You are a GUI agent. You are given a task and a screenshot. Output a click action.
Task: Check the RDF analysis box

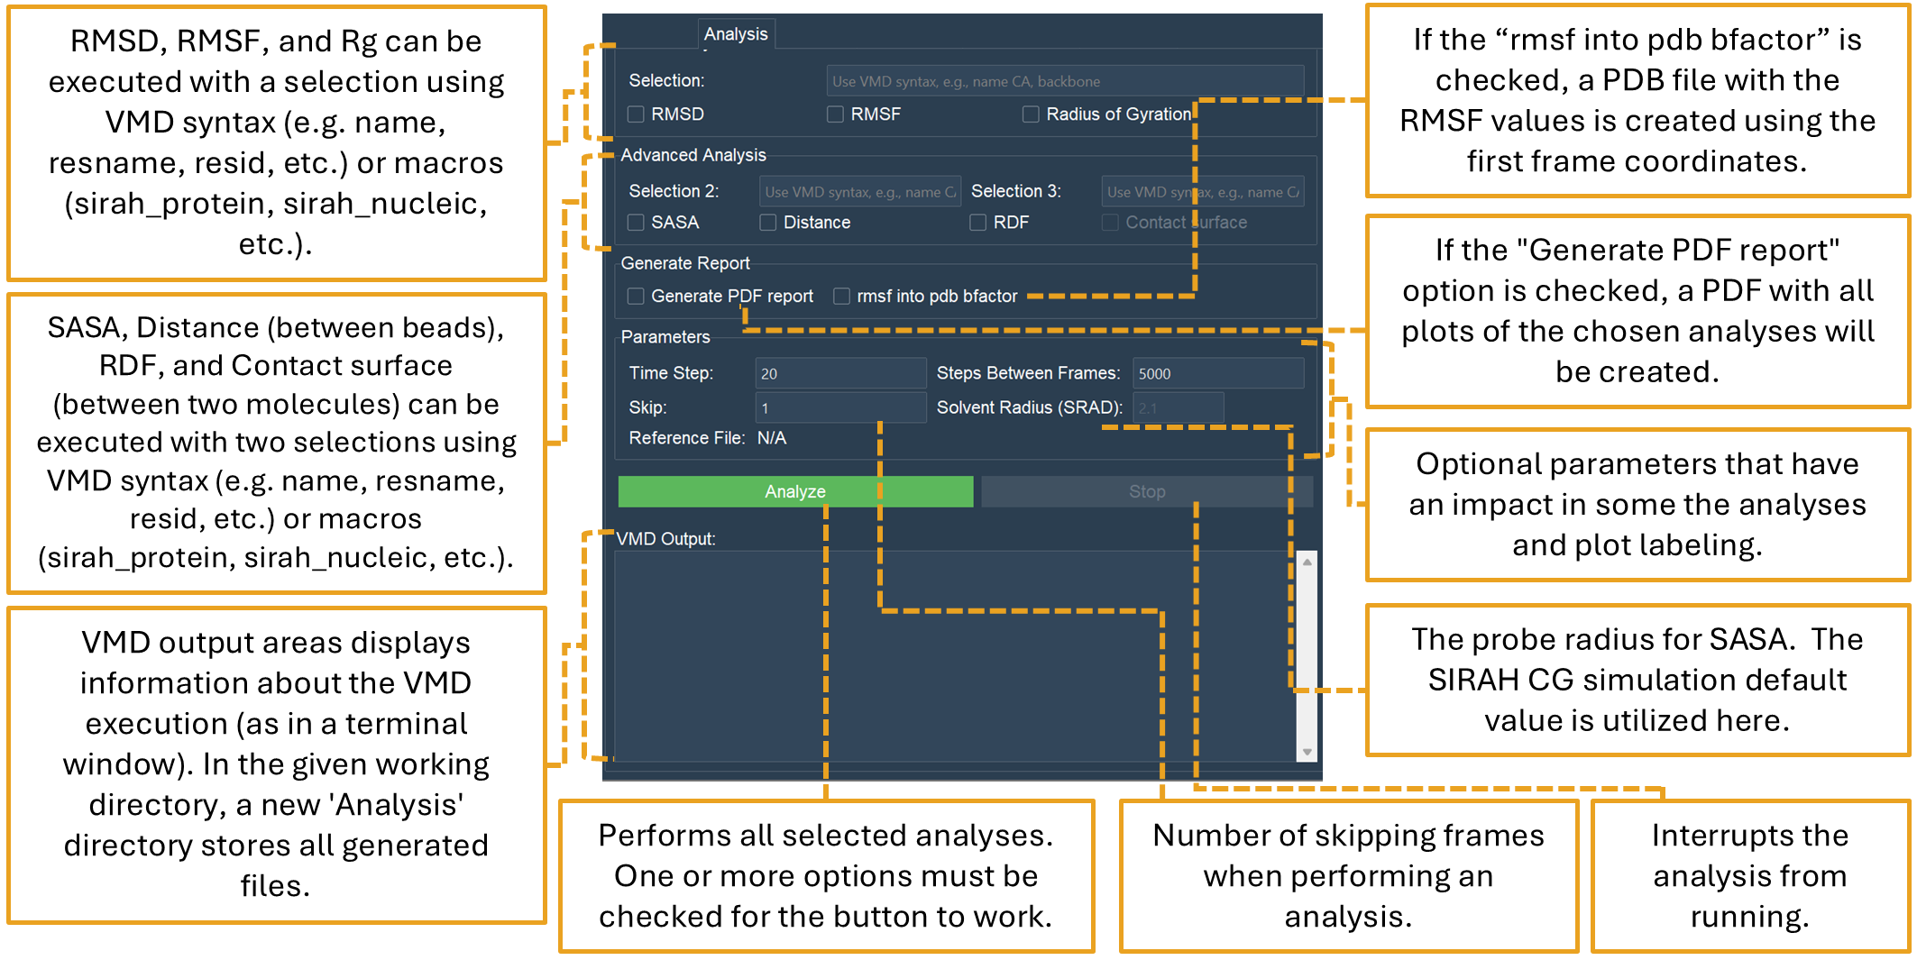[978, 223]
